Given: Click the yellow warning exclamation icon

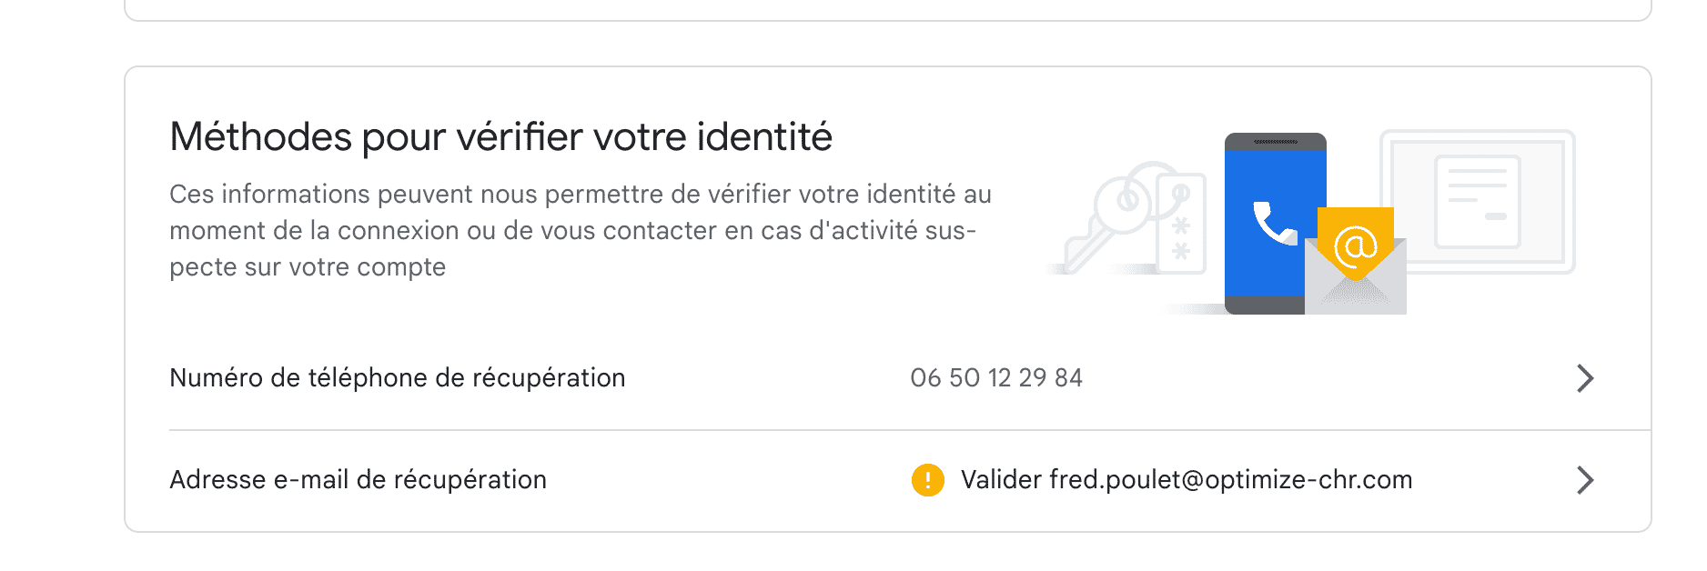Looking at the screenshot, I should 927,480.
